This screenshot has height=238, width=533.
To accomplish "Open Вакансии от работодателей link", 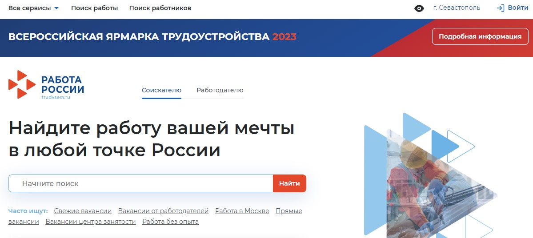I will click(163, 211).
